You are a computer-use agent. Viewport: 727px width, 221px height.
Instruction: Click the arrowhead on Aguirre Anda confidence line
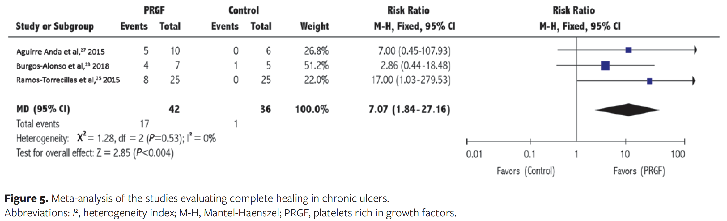(695, 50)
